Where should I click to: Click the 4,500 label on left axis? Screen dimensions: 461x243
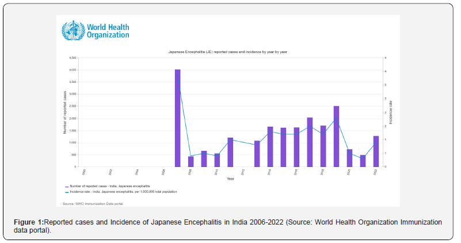click(73, 58)
